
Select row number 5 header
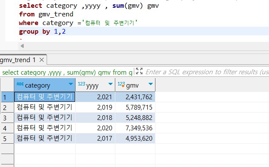[7, 139]
